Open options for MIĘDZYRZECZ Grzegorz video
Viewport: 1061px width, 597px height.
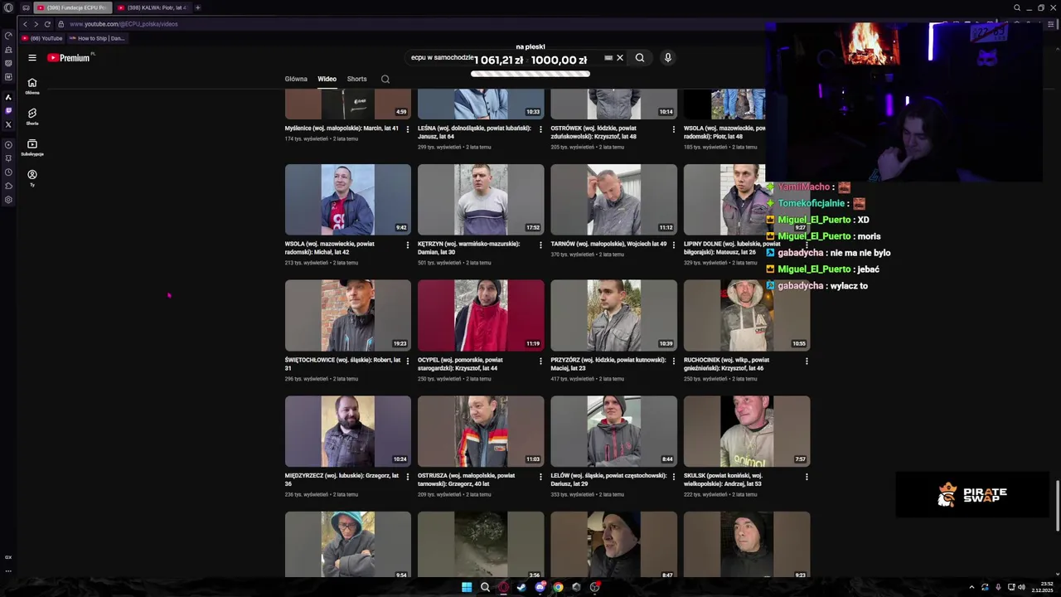click(407, 478)
